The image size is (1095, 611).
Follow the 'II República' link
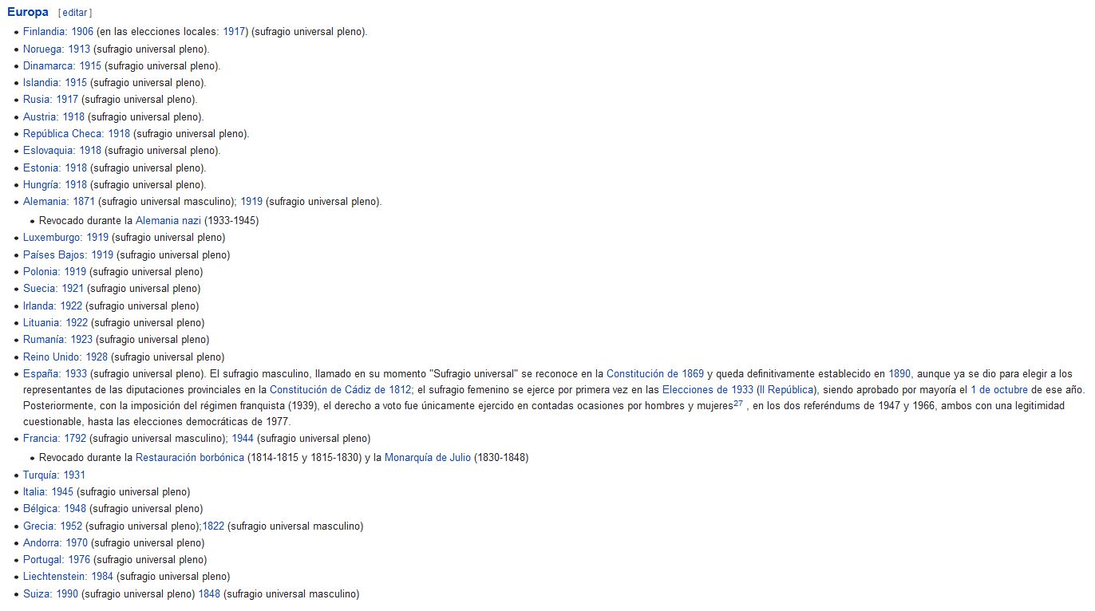point(788,390)
